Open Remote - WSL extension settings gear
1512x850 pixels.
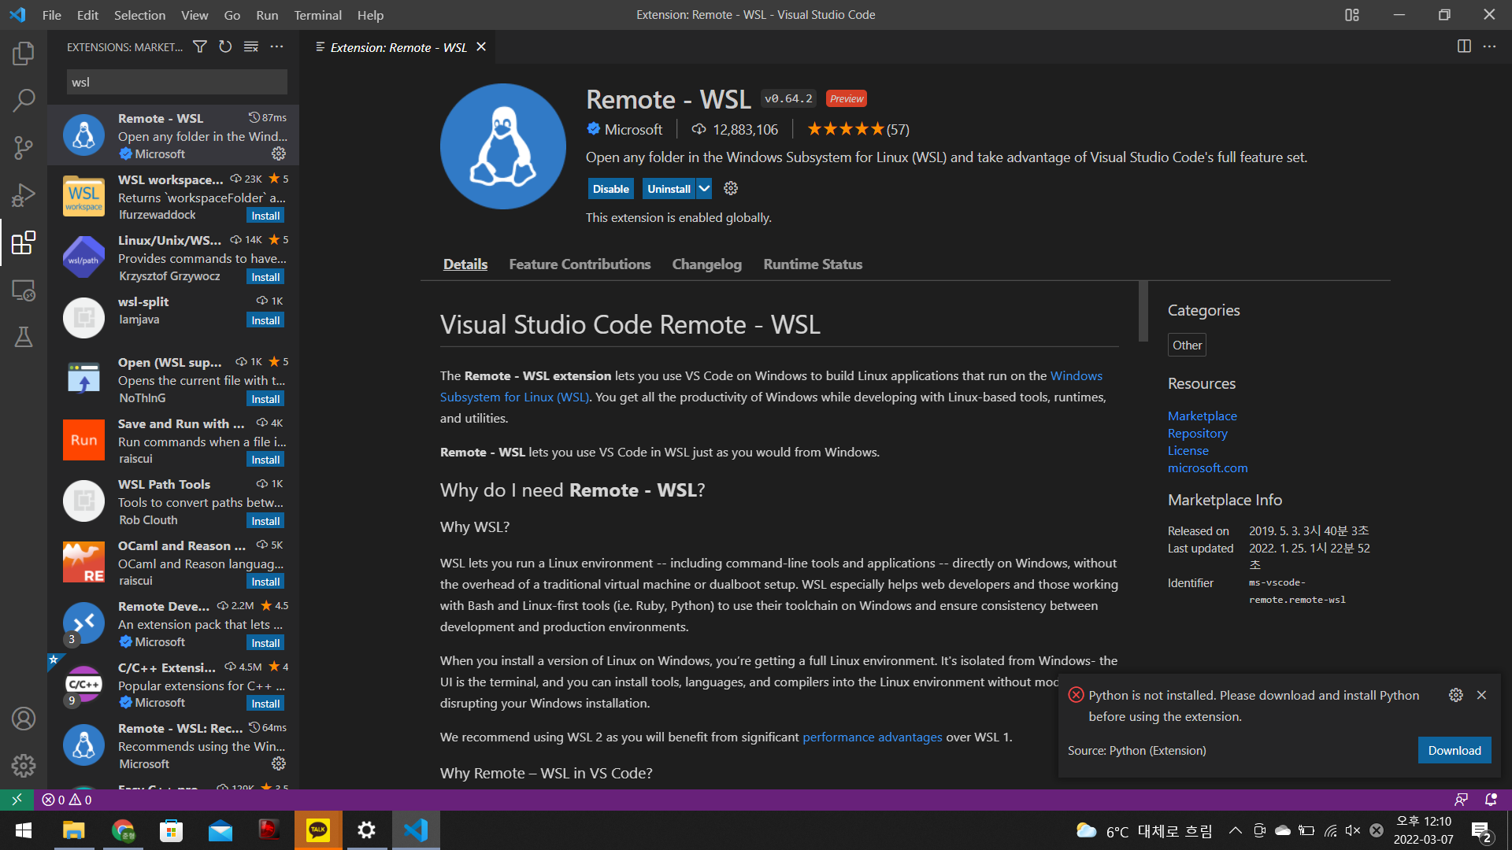pos(731,189)
